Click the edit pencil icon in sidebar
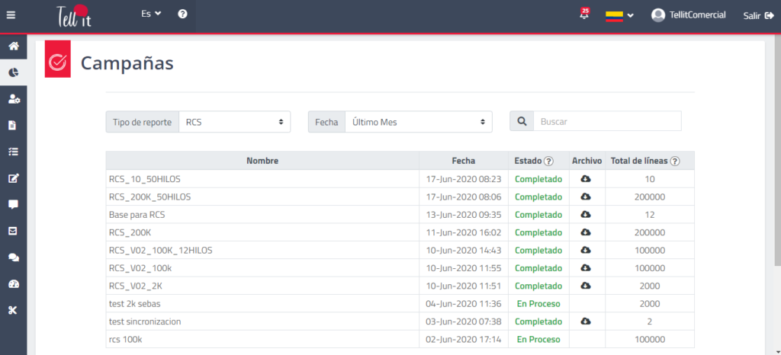 [x=13, y=178]
